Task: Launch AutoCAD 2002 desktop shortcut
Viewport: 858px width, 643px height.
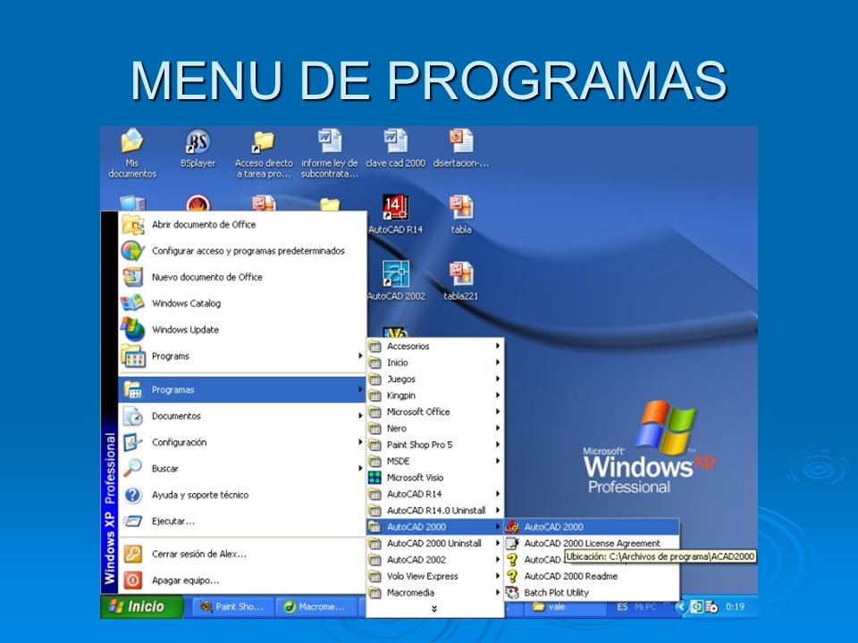Action: [x=396, y=281]
